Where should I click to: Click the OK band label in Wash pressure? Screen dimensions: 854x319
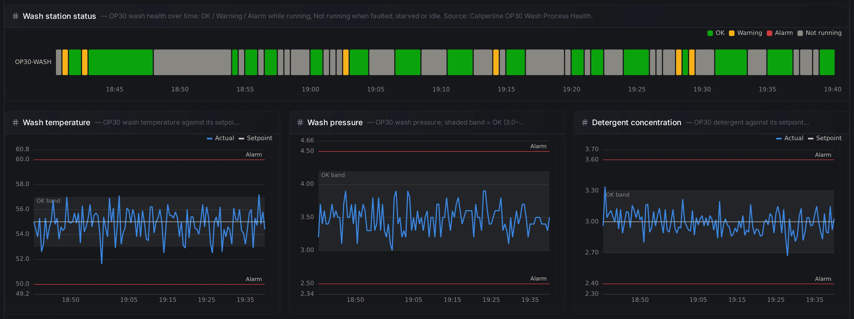[x=333, y=175]
